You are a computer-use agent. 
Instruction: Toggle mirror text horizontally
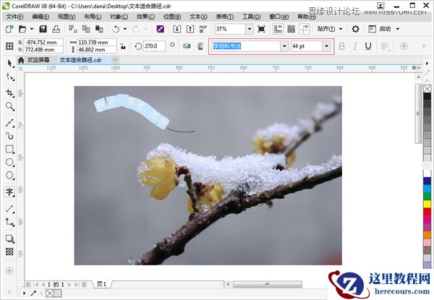click(x=187, y=46)
